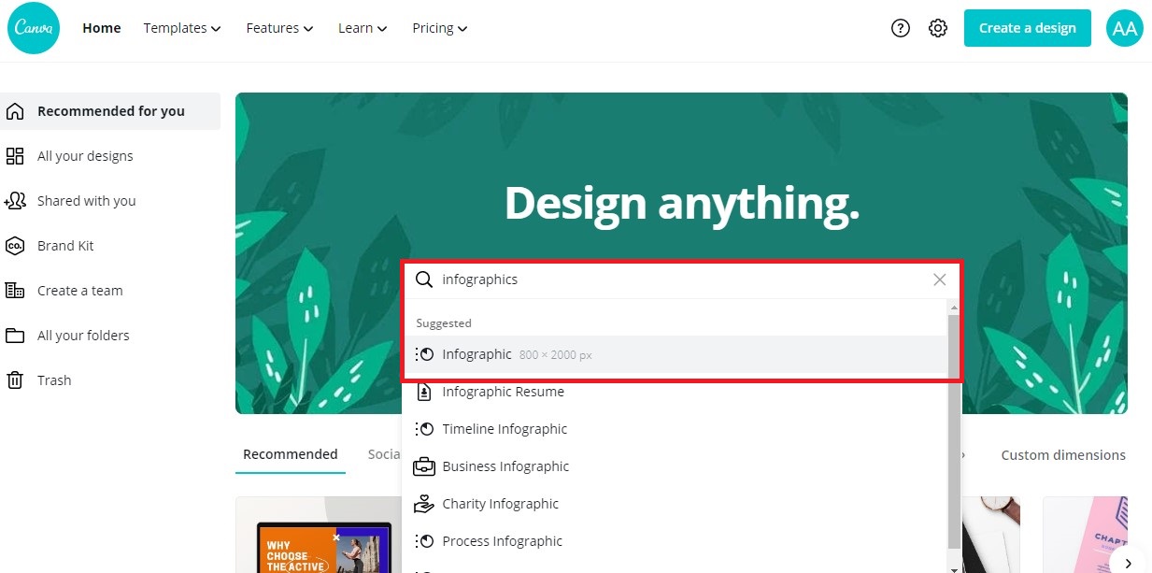The image size is (1152, 573).
Task: Clear the search with the X icon
Action: (939, 279)
